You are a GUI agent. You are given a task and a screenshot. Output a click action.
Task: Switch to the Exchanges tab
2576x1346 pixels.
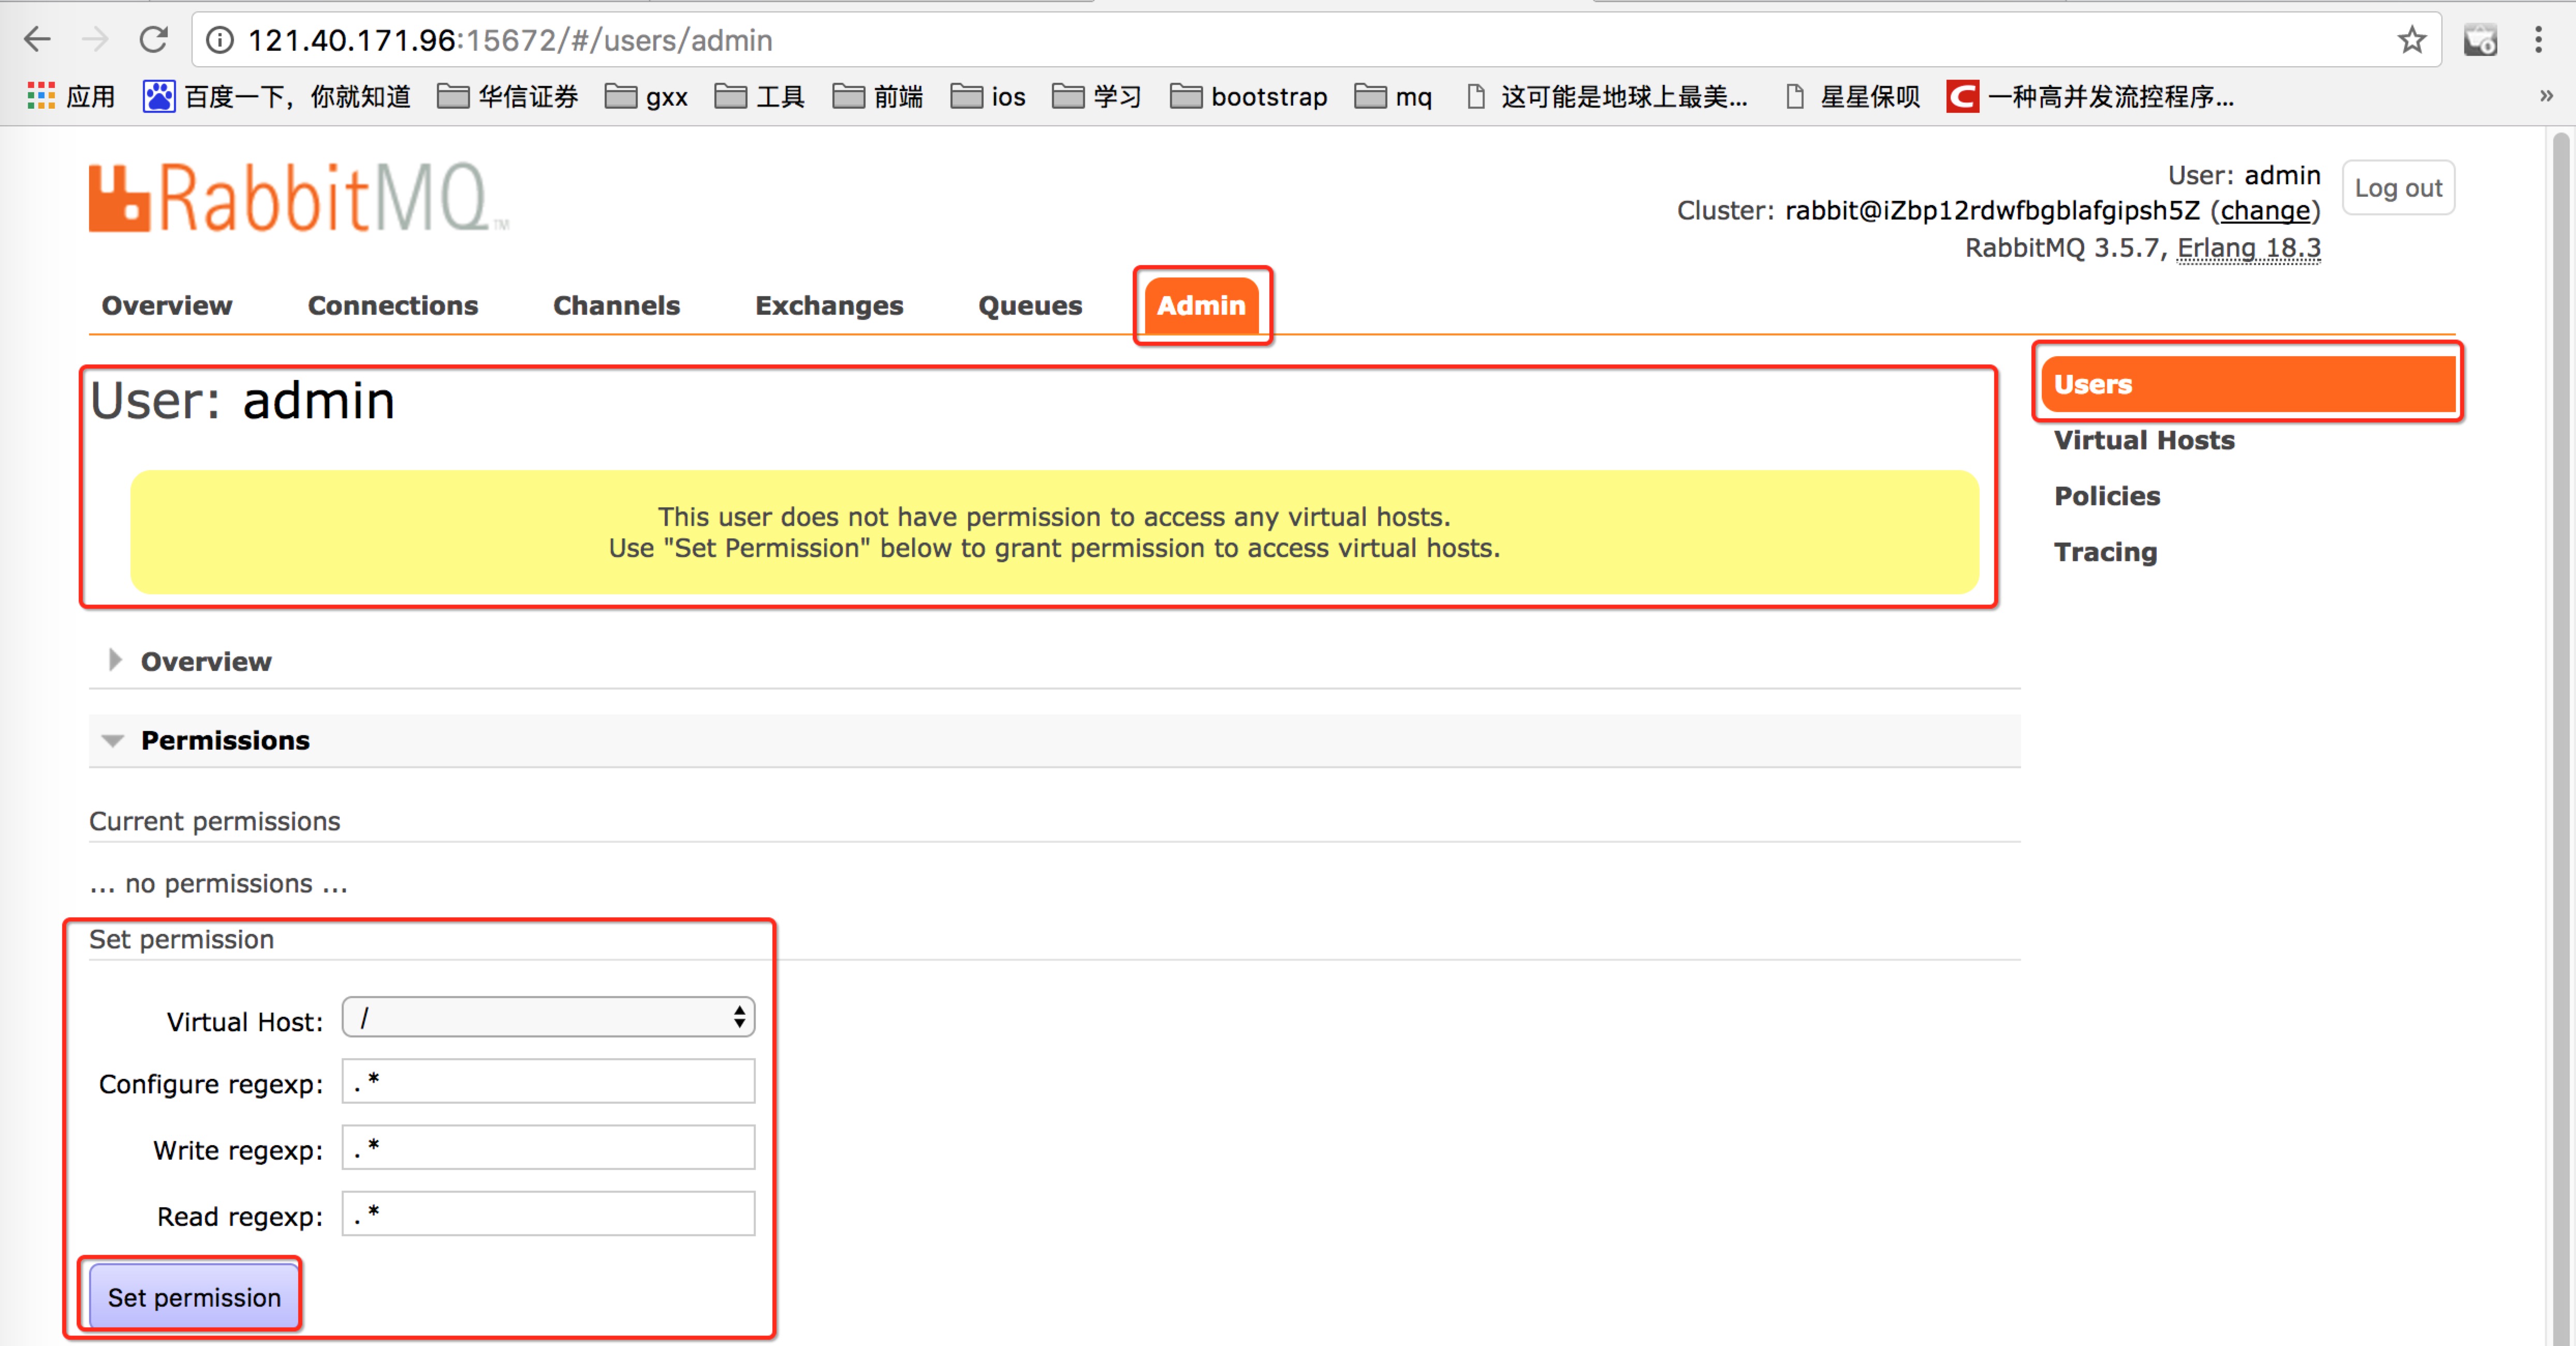coord(829,305)
